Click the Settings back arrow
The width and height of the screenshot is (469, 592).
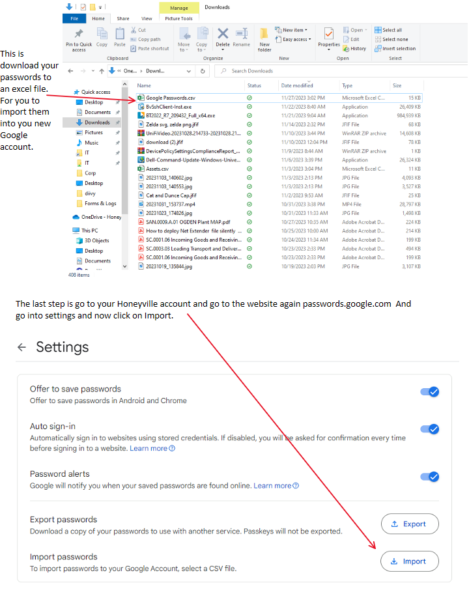(x=22, y=347)
